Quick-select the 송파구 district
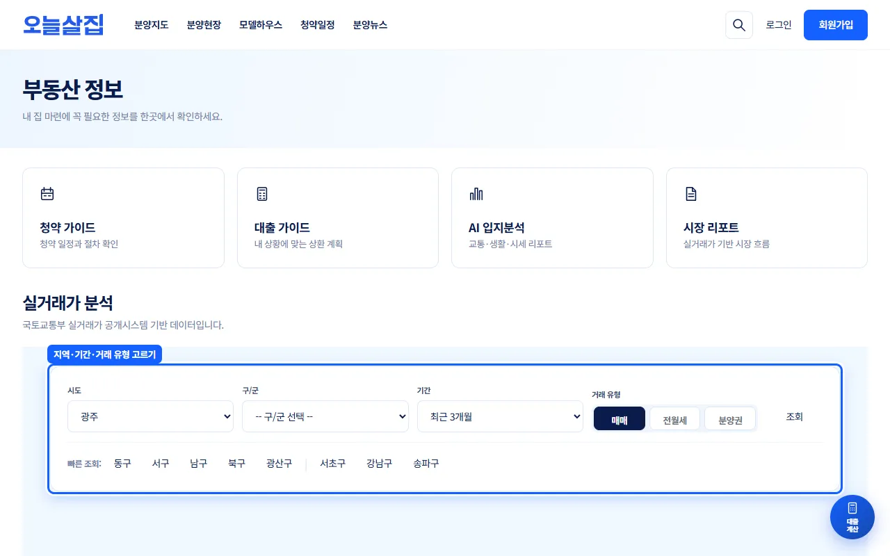 point(426,464)
